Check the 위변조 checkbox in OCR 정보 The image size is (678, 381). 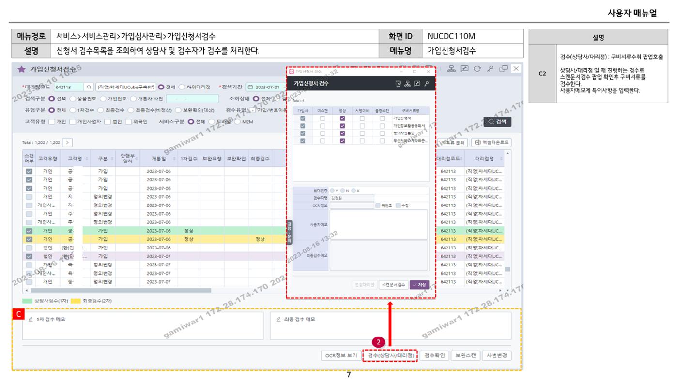point(378,205)
